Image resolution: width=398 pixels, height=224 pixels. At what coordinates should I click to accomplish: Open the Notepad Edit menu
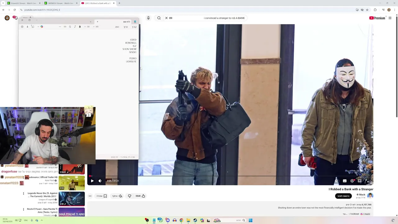126,27
